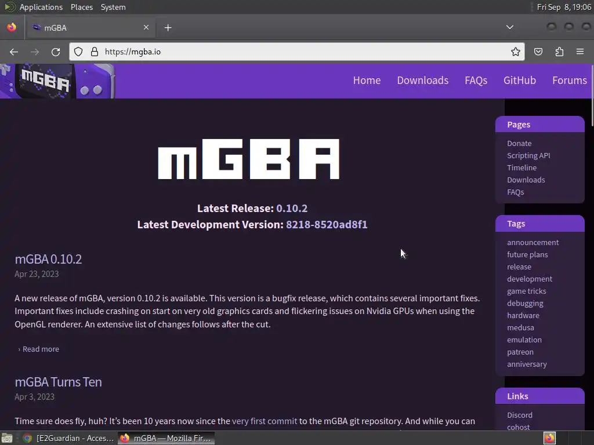This screenshot has width=594, height=445.
Task: Click the large mGBA logo image
Action: [248, 159]
